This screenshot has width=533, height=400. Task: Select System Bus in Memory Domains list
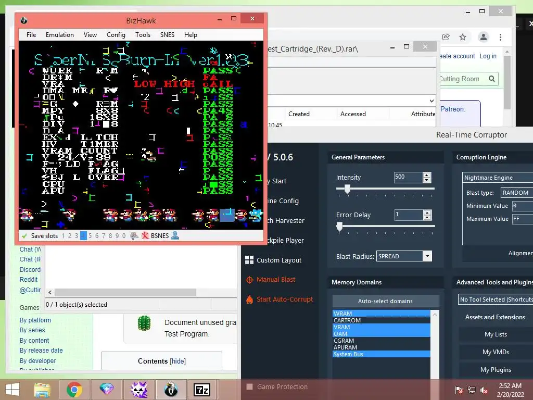pyautogui.click(x=382, y=354)
